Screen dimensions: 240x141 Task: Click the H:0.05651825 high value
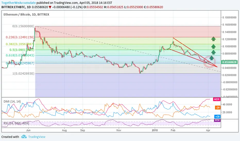tap(114, 7)
